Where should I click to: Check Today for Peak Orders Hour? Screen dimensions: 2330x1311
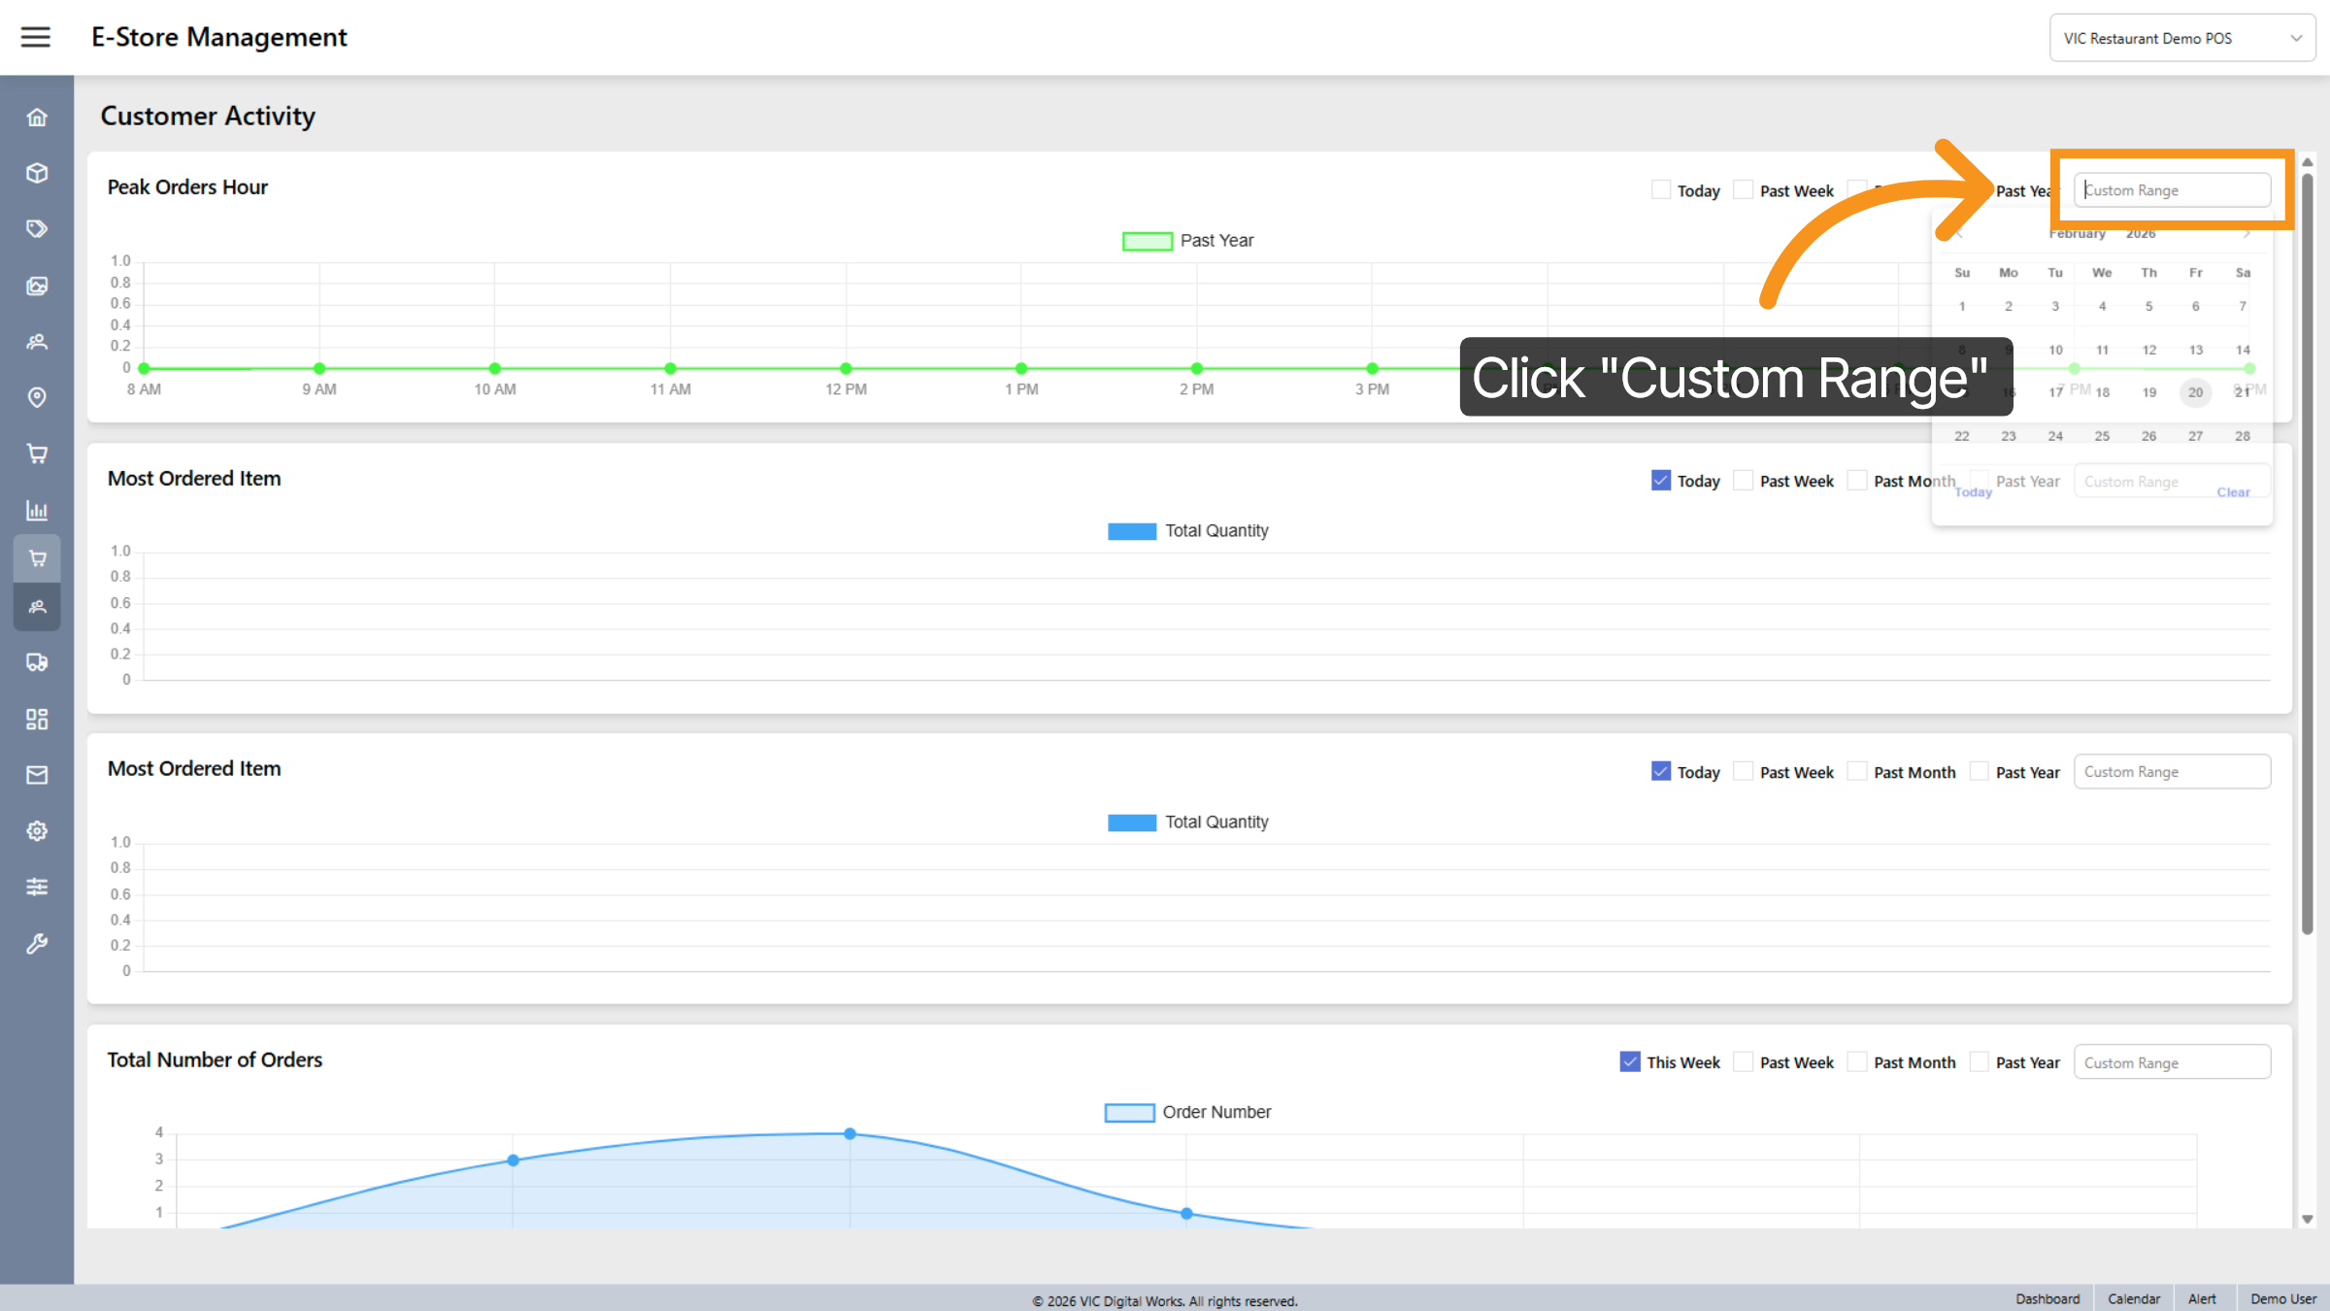pyautogui.click(x=1661, y=190)
